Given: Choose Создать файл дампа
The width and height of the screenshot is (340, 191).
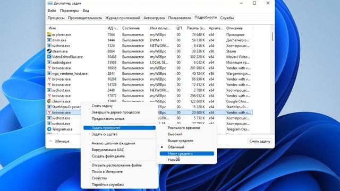Looking at the screenshot, I should tap(120, 156).
